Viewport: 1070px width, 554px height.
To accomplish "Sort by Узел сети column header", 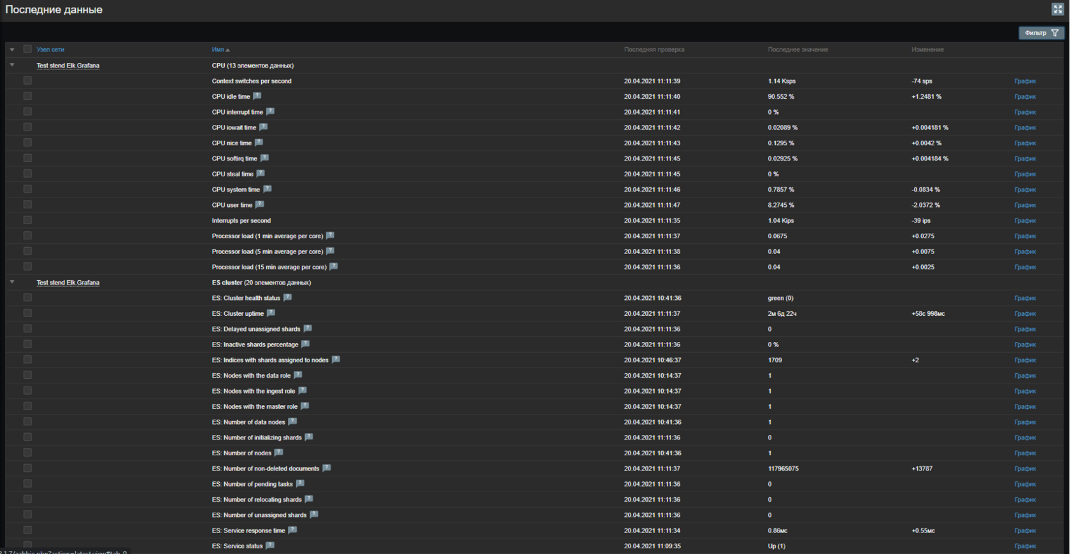I will [x=50, y=49].
